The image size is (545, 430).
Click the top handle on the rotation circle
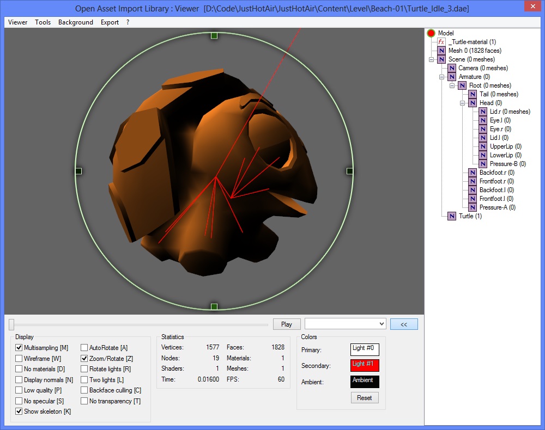214,35
